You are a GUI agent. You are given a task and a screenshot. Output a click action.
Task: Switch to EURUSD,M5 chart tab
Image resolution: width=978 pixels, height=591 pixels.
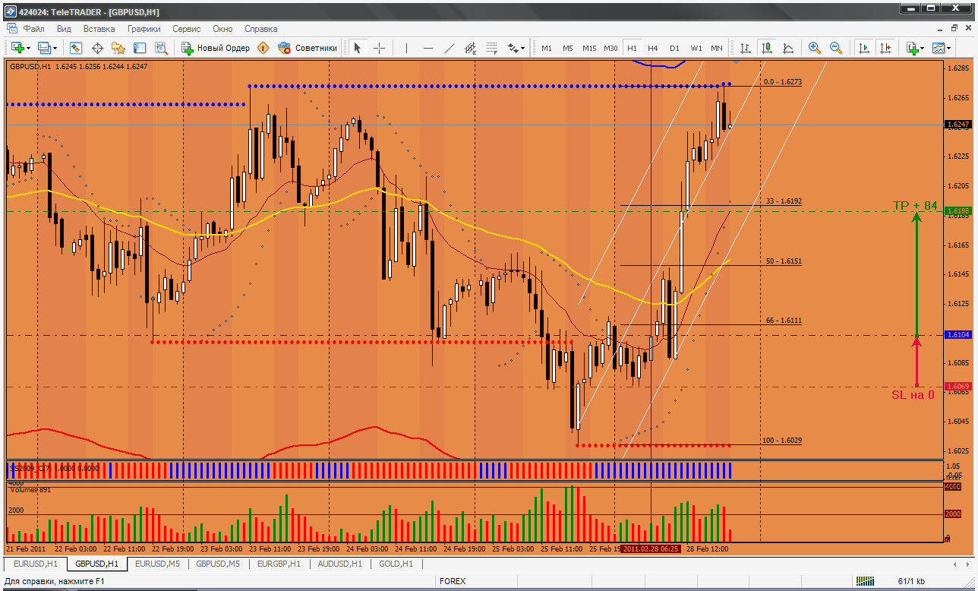[157, 564]
